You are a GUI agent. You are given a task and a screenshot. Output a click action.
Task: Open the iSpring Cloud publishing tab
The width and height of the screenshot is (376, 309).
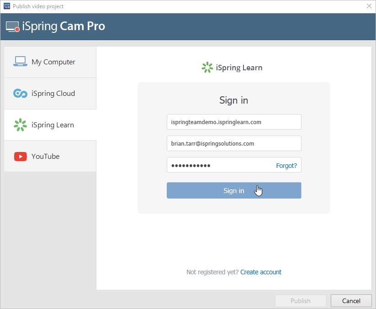pos(53,94)
